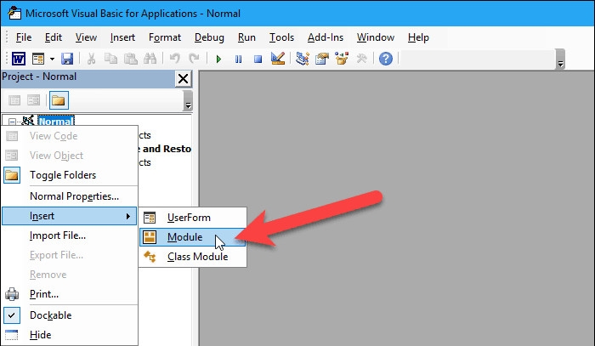Open the Debug menu
Screen dimensions: 595x346
pyautogui.click(x=209, y=37)
